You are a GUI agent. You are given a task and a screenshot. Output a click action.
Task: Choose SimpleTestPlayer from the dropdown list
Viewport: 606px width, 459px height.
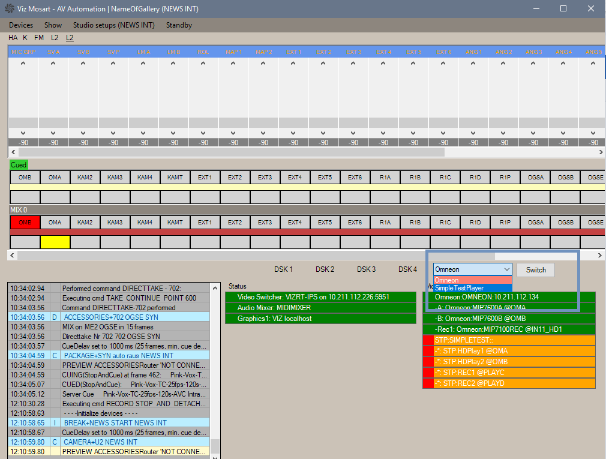click(x=473, y=288)
